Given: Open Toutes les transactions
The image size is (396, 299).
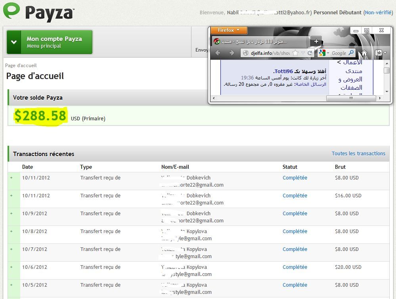Looking at the screenshot, I should 358,153.
